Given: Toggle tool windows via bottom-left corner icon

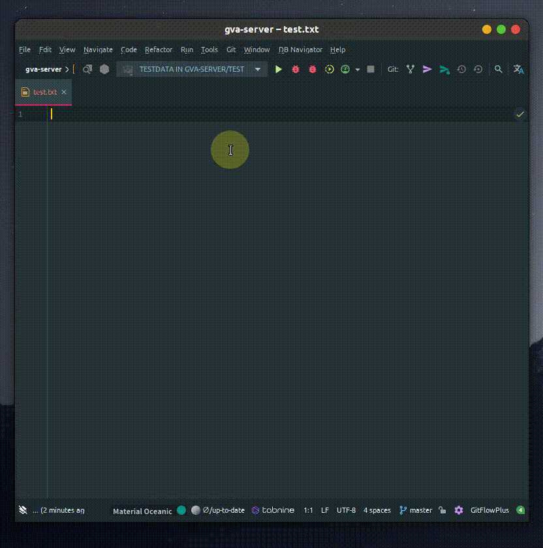Looking at the screenshot, I should pos(23,510).
